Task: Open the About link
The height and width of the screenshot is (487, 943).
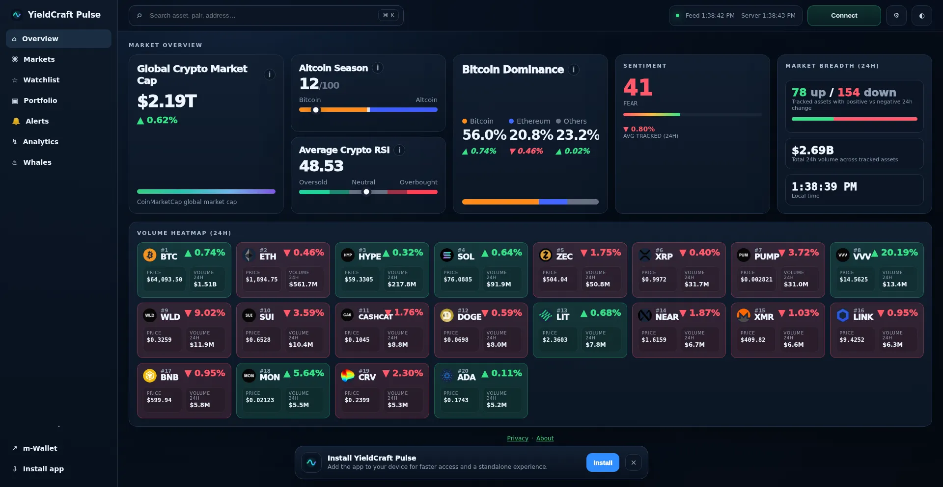Action: pos(545,438)
